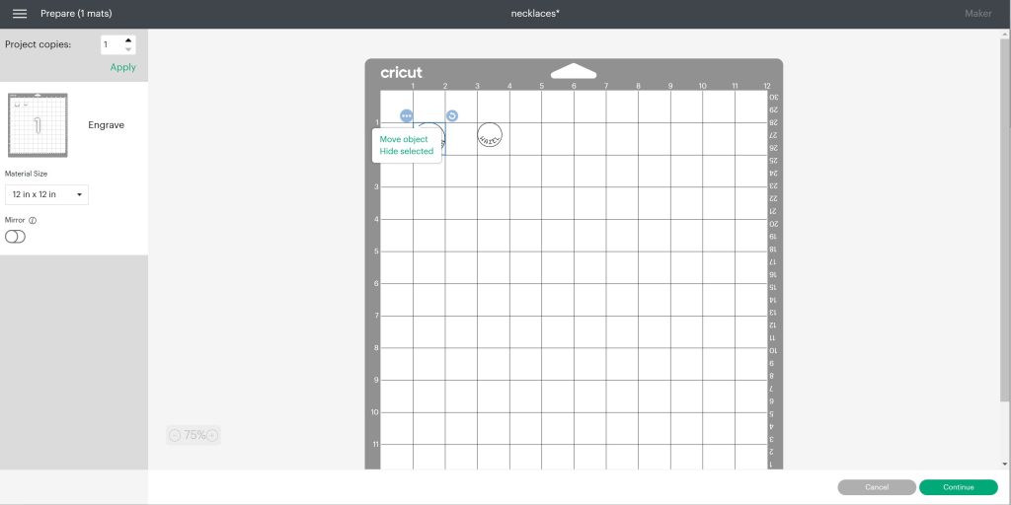Click the circular HAZEL engraving object on mat
The image size is (1011, 505).
click(490, 134)
